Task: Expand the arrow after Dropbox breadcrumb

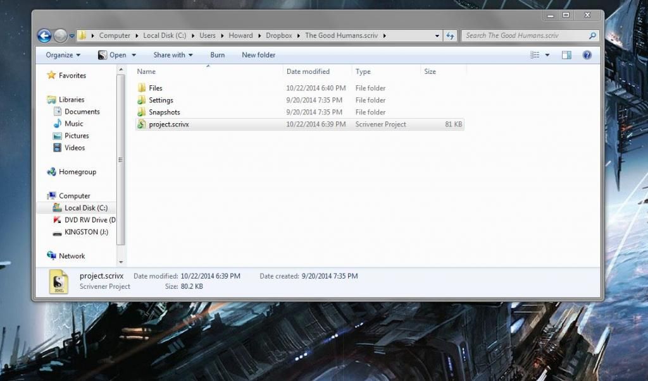Action: 299,36
